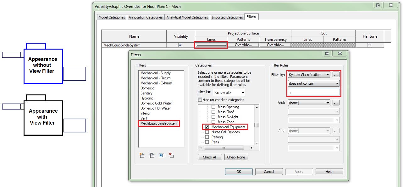Screen dimensions: 403x187
Task: Open the Filter list dropdown showing <show all>
Action: (229, 92)
